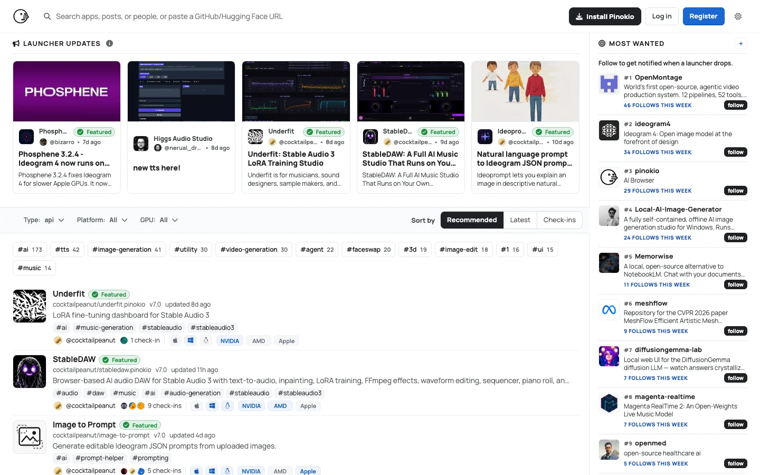This screenshot has width=760, height=475.
Task: Click the Underfit app icon in the list
Action: coord(30,306)
